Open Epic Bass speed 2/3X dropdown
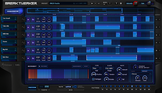This screenshot has width=162, height=93. [x=38, y=58]
